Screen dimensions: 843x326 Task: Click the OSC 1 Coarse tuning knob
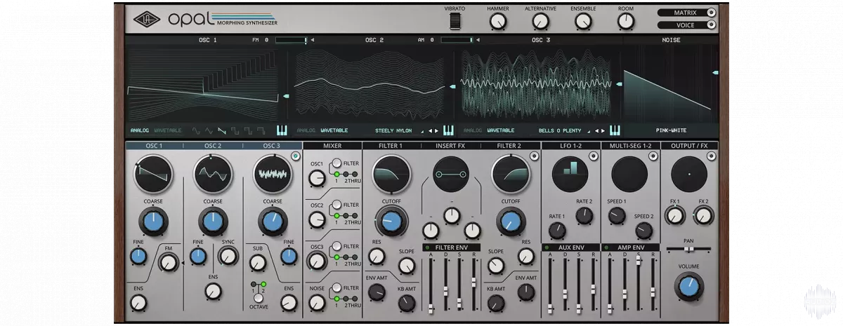pyautogui.click(x=154, y=222)
